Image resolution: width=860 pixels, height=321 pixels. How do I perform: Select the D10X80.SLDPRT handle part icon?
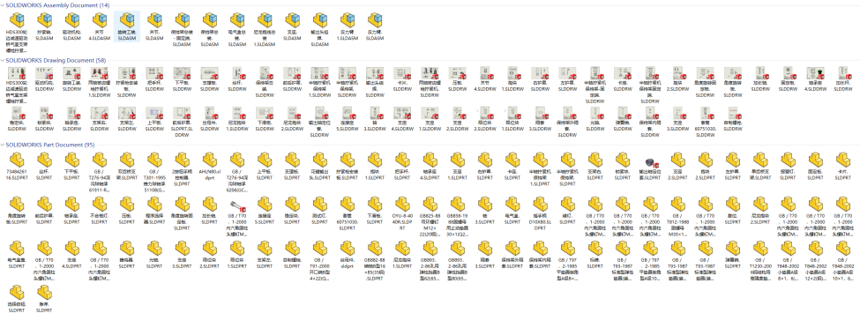click(540, 205)
